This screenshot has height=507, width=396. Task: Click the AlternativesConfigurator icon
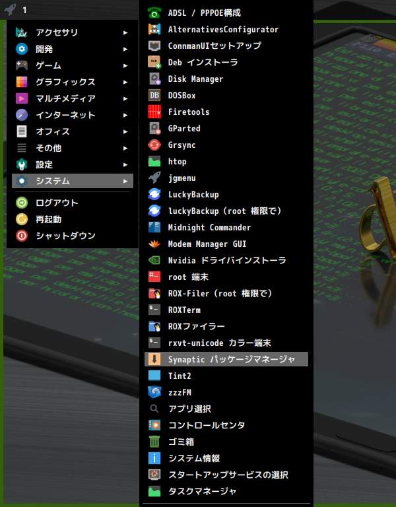click(154, 29)
